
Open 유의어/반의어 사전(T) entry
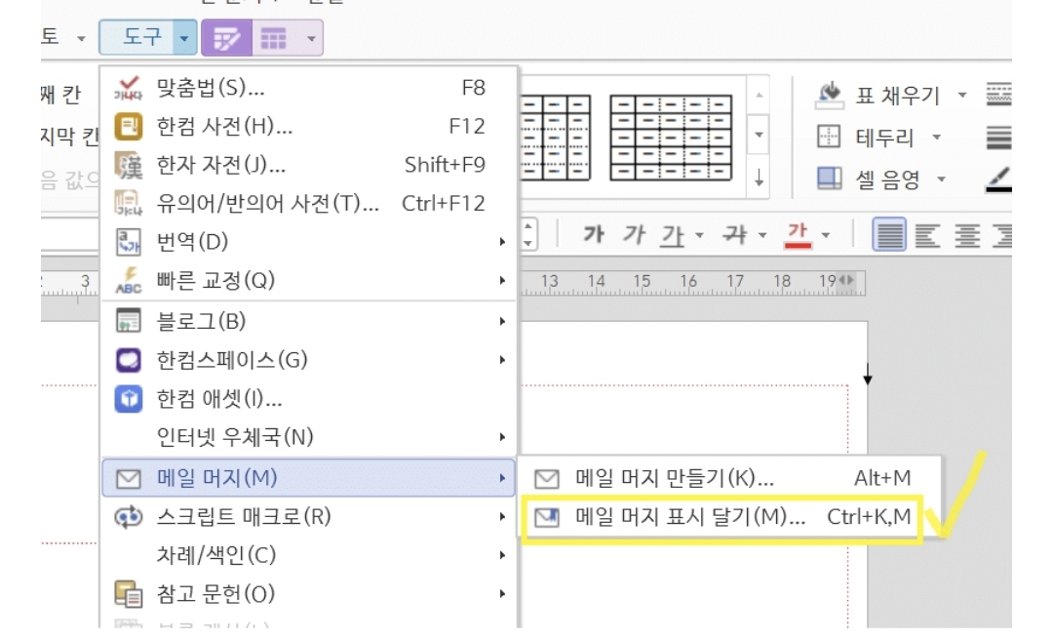click(309, 203)
